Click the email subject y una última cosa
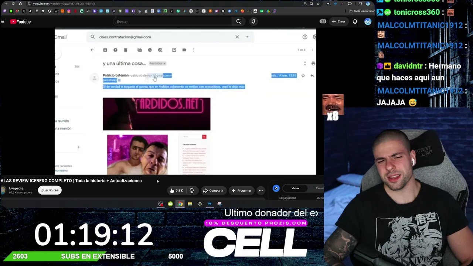 pos(125,64)
